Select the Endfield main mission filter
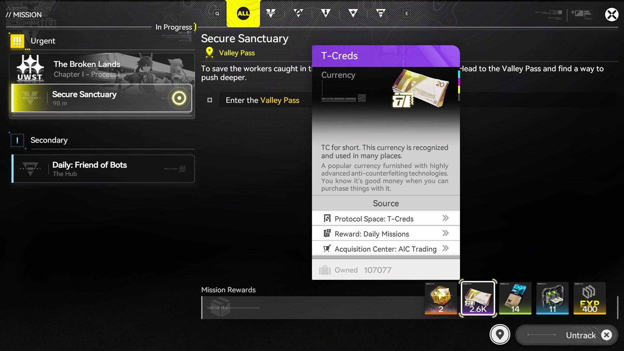The height and width of the screenshot is (351, 624). coord(271,13)
